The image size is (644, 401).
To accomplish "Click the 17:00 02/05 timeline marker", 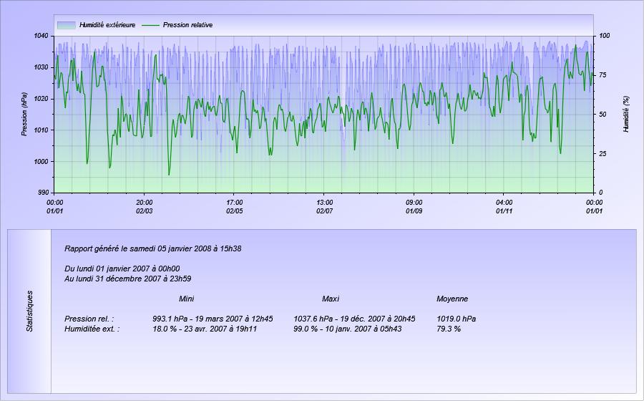I will pos(234,207).
